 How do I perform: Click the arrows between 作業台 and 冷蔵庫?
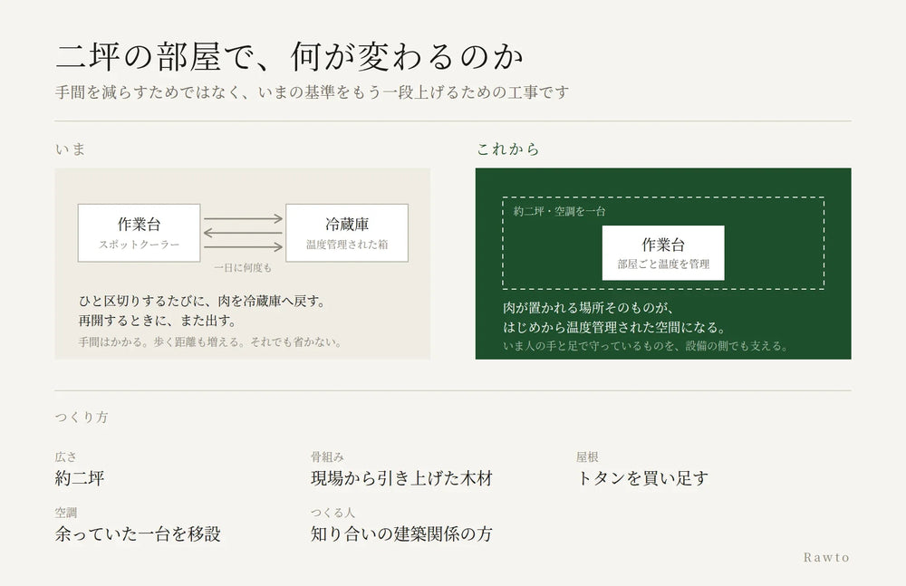click(x=243, y=233)
